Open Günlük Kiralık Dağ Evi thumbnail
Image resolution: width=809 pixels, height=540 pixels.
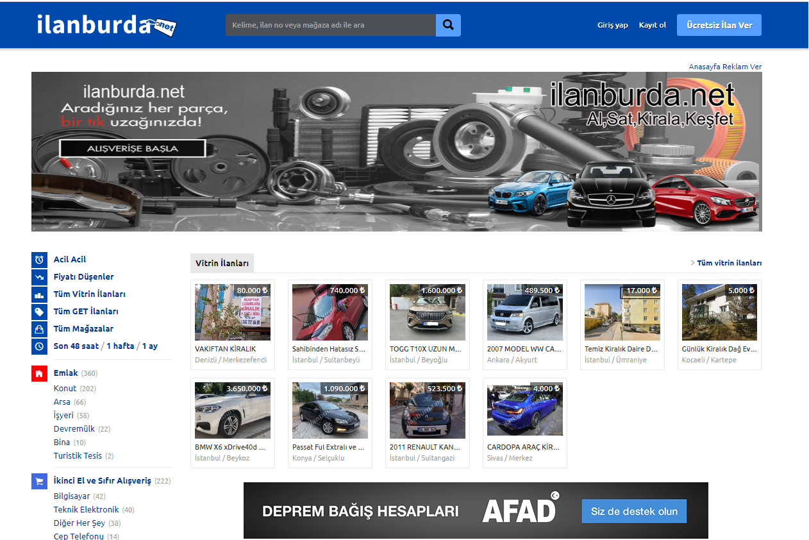(x=720, y=312)
